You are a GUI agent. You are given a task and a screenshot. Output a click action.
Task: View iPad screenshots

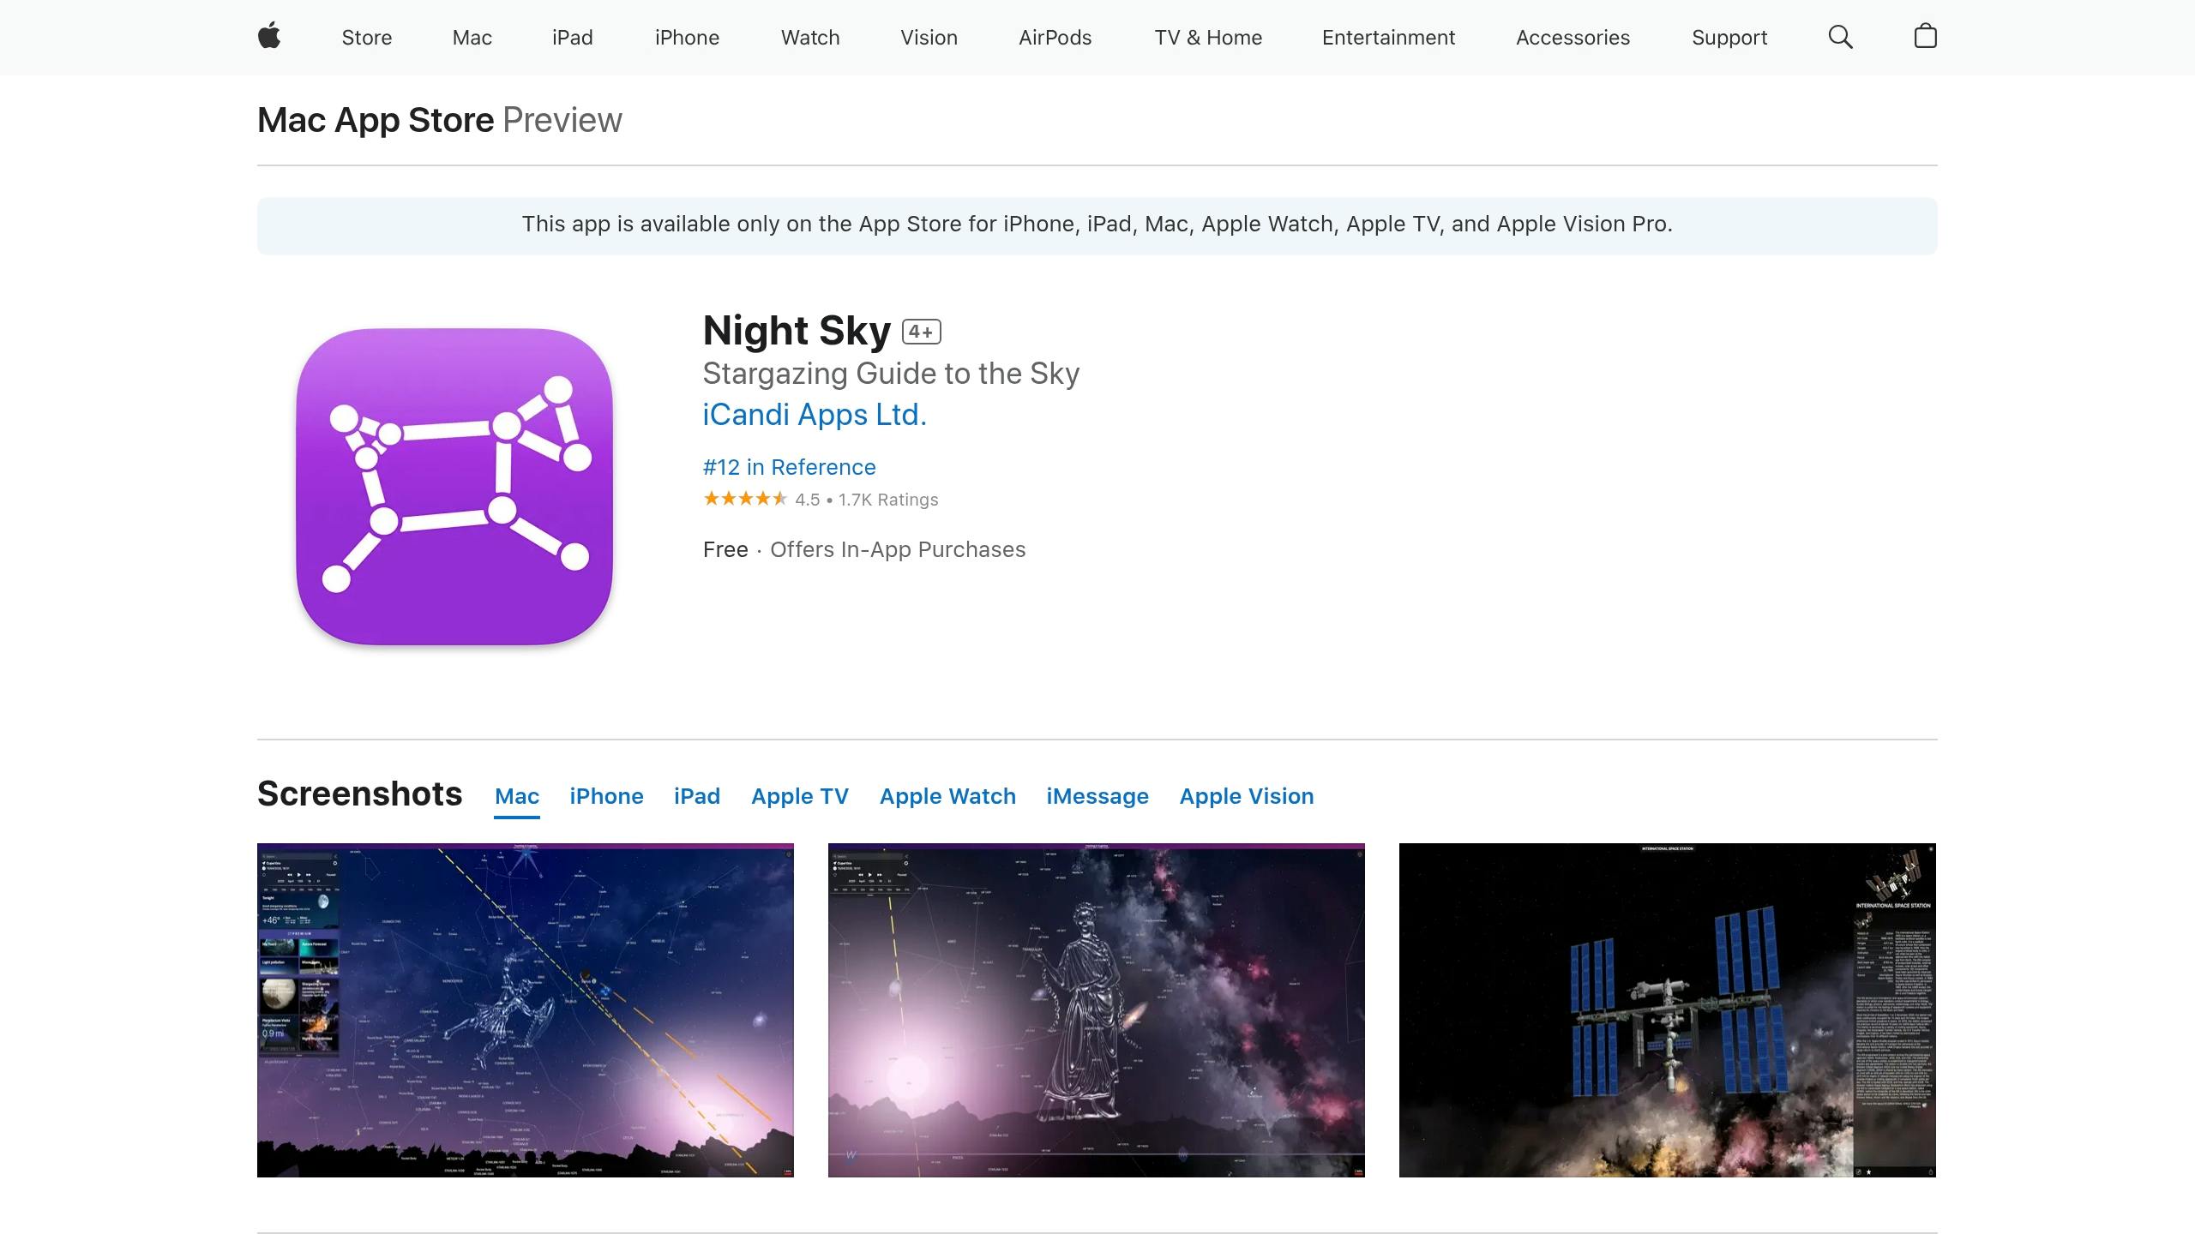(x=696, y=796)
